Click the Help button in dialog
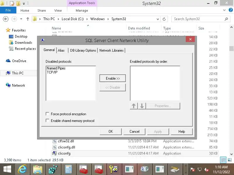This screenshot has height=175, width=234. pos(182,132)
